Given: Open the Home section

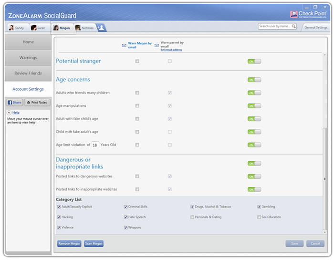Looking at the screenshot, I should tap(28, 42).
